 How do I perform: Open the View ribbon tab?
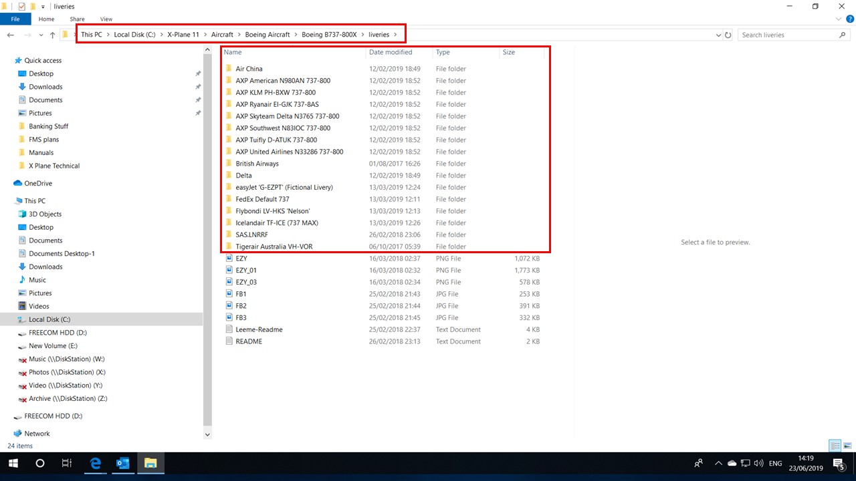click(106, 19)
